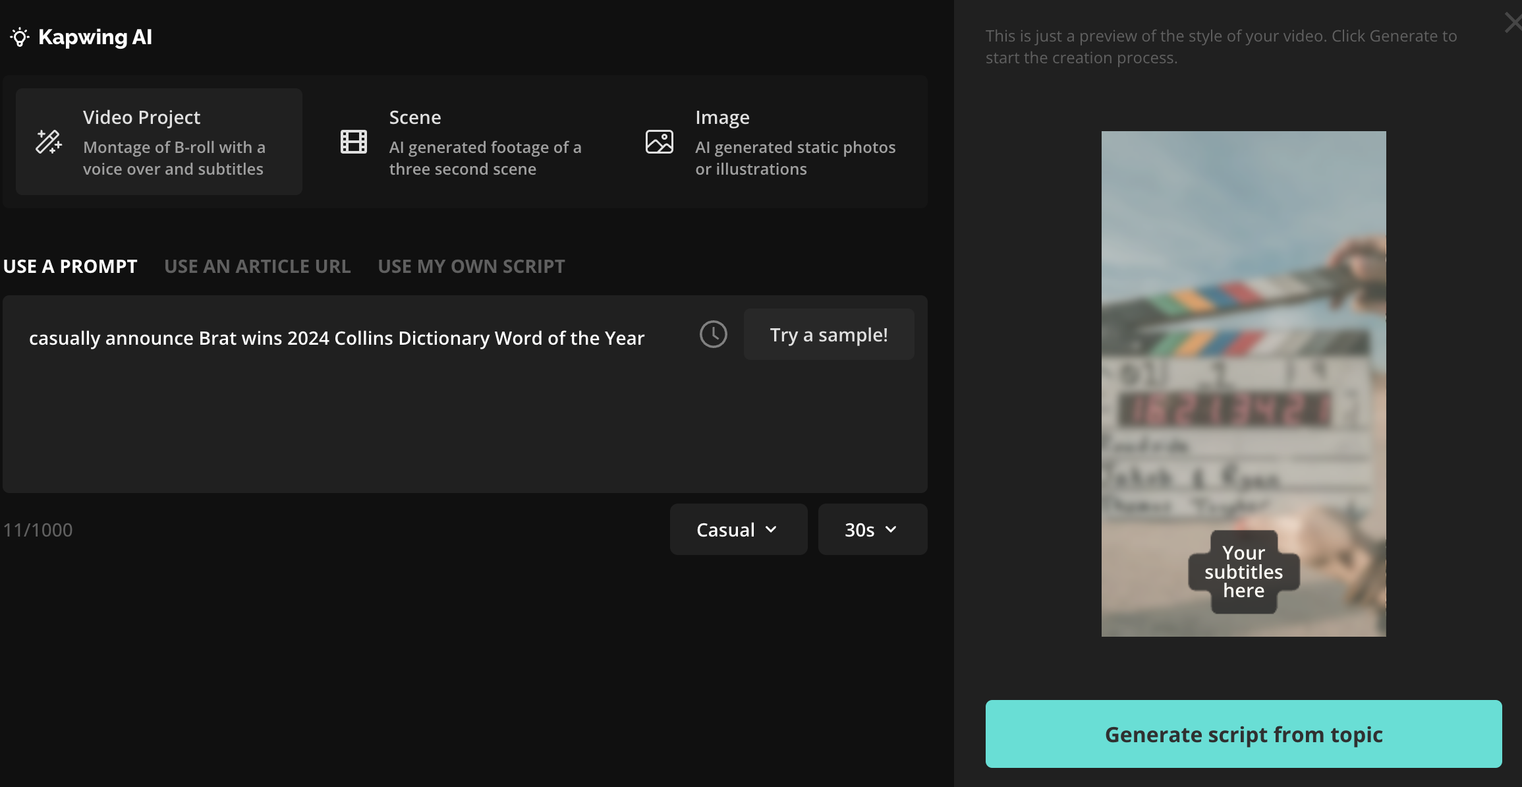This screenshot has height=787, width=1522.
Task: Click the Kapwing AI lightbulb icon
Action: click(20, 37)
